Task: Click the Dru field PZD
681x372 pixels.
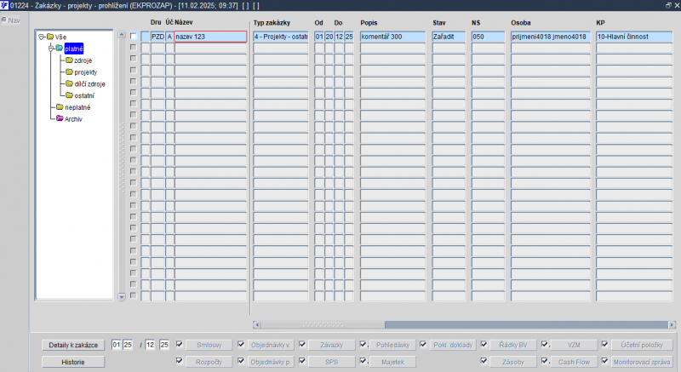Action: coord(157,37)
